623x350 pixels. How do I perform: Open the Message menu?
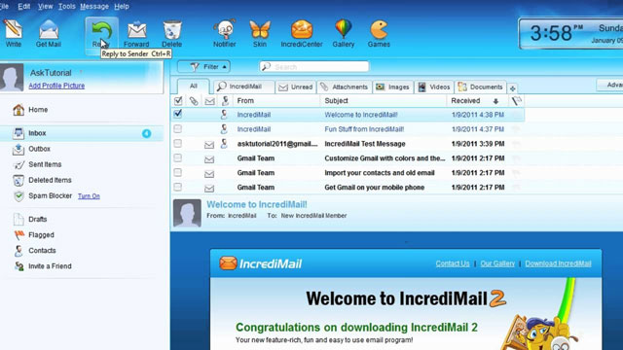point(94,7)
